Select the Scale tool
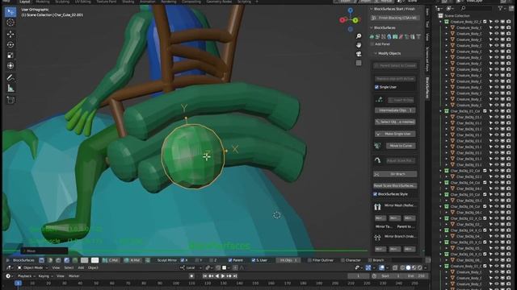The height and width of the screenshot is (290, 517). [x=11, y=56]
